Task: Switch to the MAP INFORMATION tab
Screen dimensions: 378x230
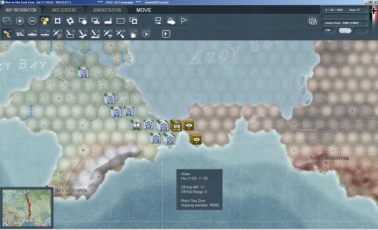Action: [x=21, y=10]
